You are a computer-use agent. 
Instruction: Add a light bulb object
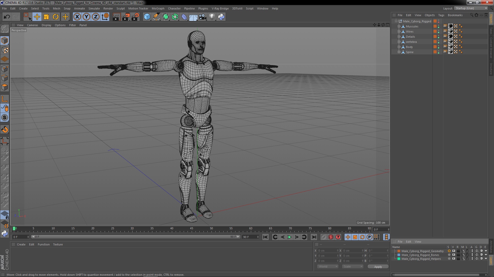click(212, 17)
